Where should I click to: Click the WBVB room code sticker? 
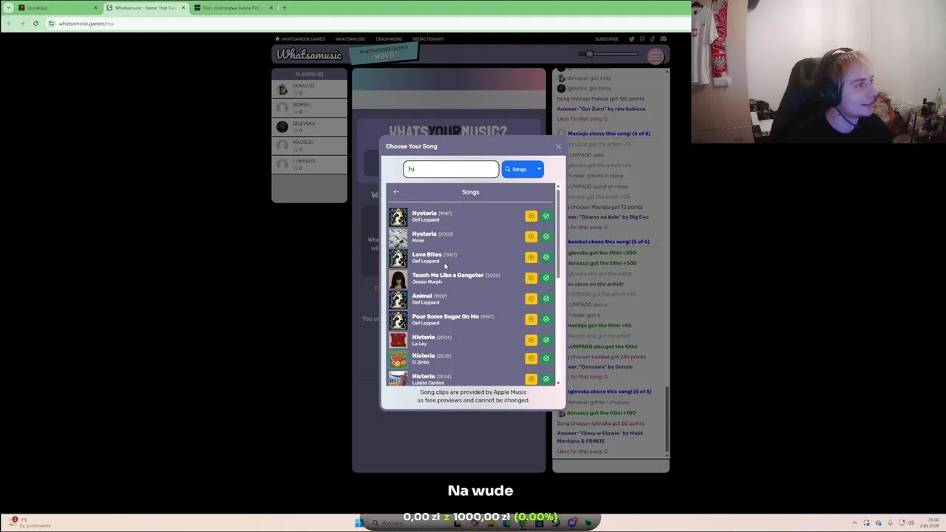(x=384, y=52)
